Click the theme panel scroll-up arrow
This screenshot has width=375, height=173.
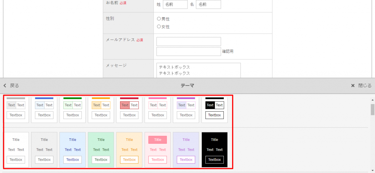click(372, 100)
